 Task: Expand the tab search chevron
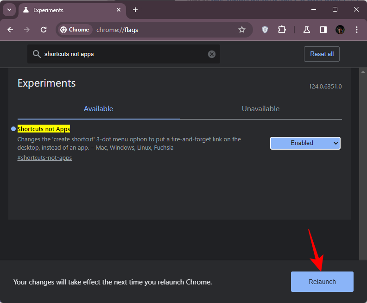click(x=9, y=10)
